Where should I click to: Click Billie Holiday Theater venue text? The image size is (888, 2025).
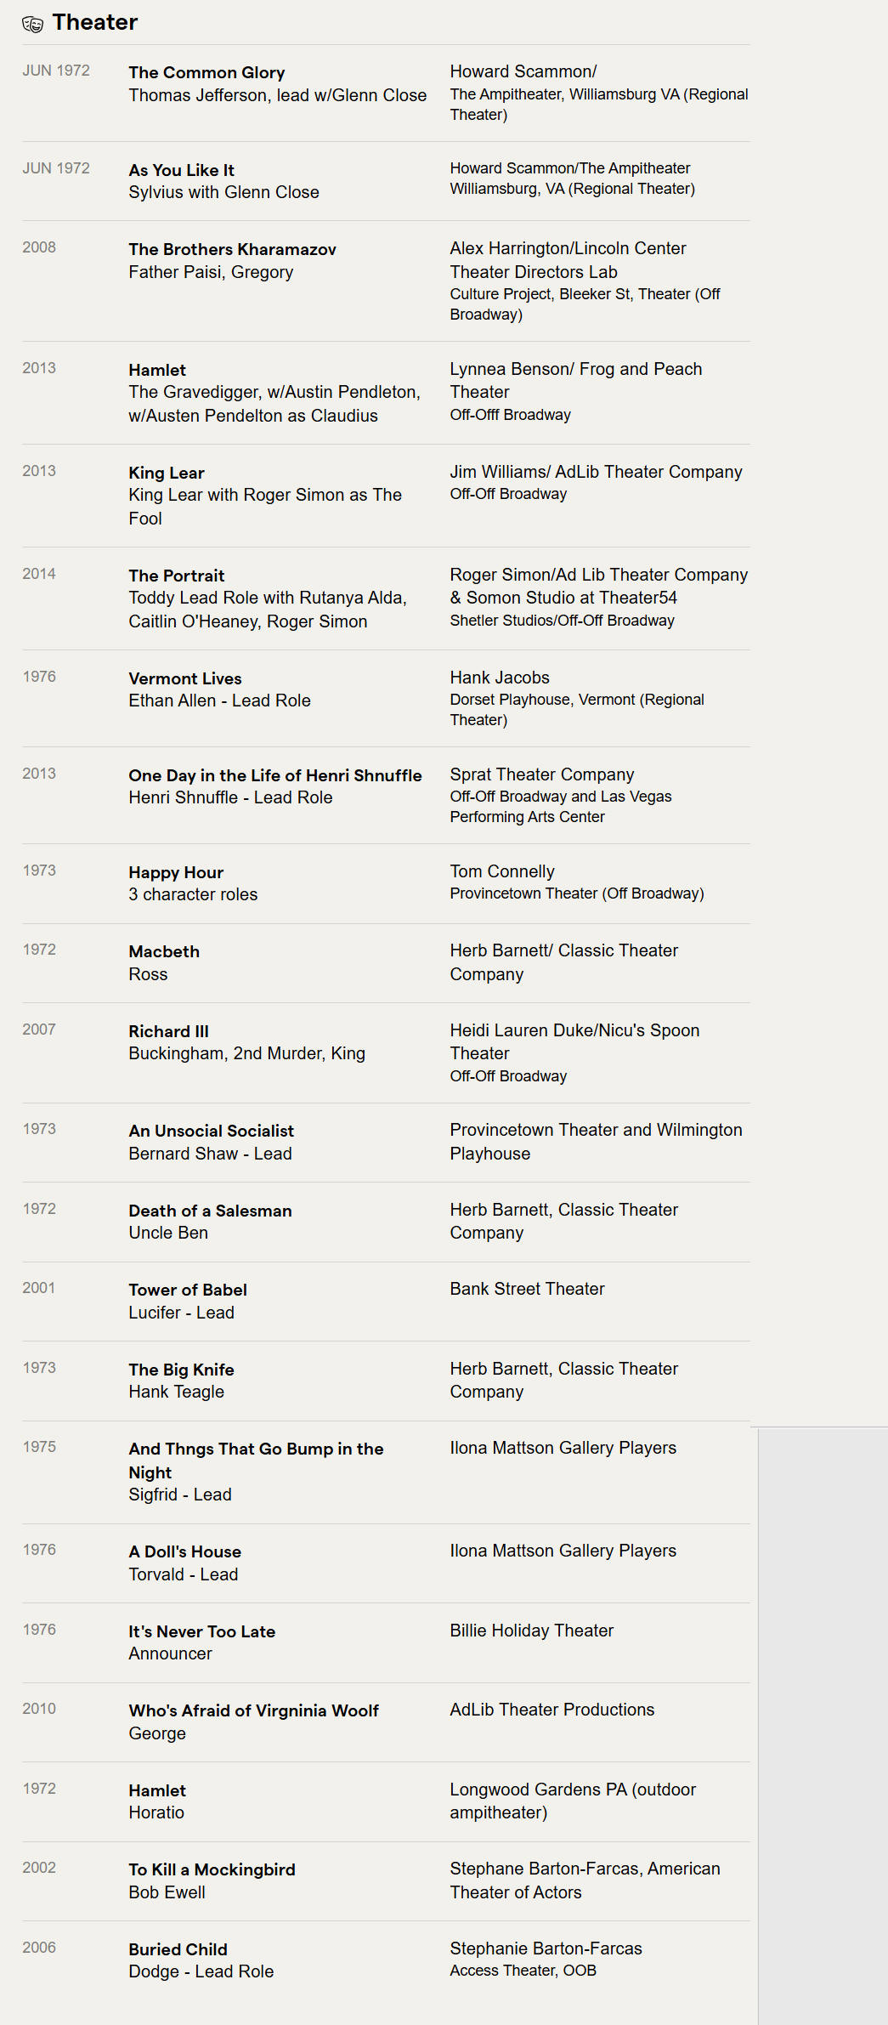531,1631
